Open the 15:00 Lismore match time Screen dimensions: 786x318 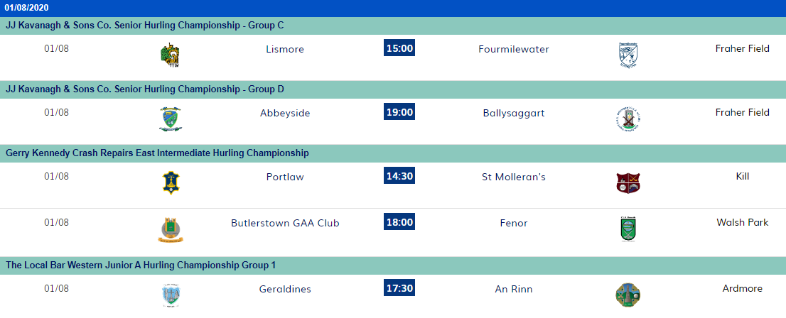[x=399, y=48]
